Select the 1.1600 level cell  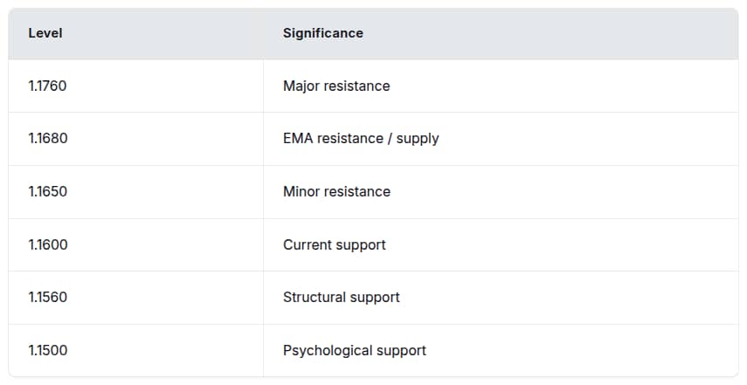point(47,244)
